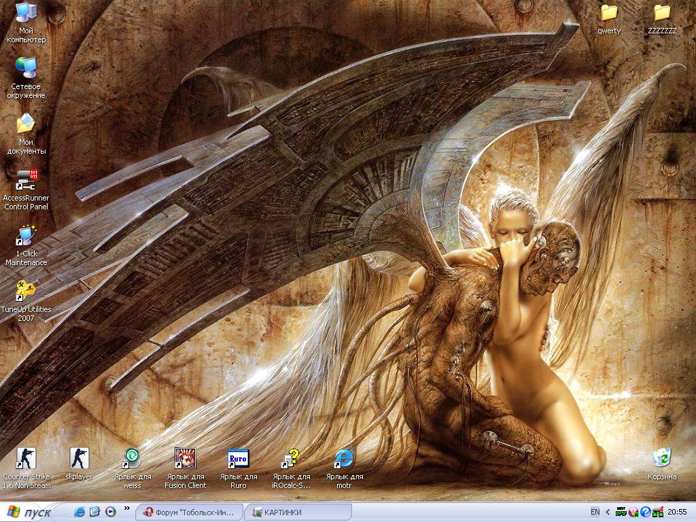Screen dimensions: 696x522
Task: Select the 1-Click Maintenance shortcut
Action: [x=27, y=245]
